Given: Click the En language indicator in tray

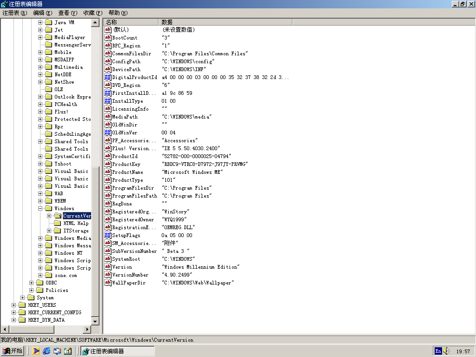Looking at the screenshot, I should tap(438, 351).
